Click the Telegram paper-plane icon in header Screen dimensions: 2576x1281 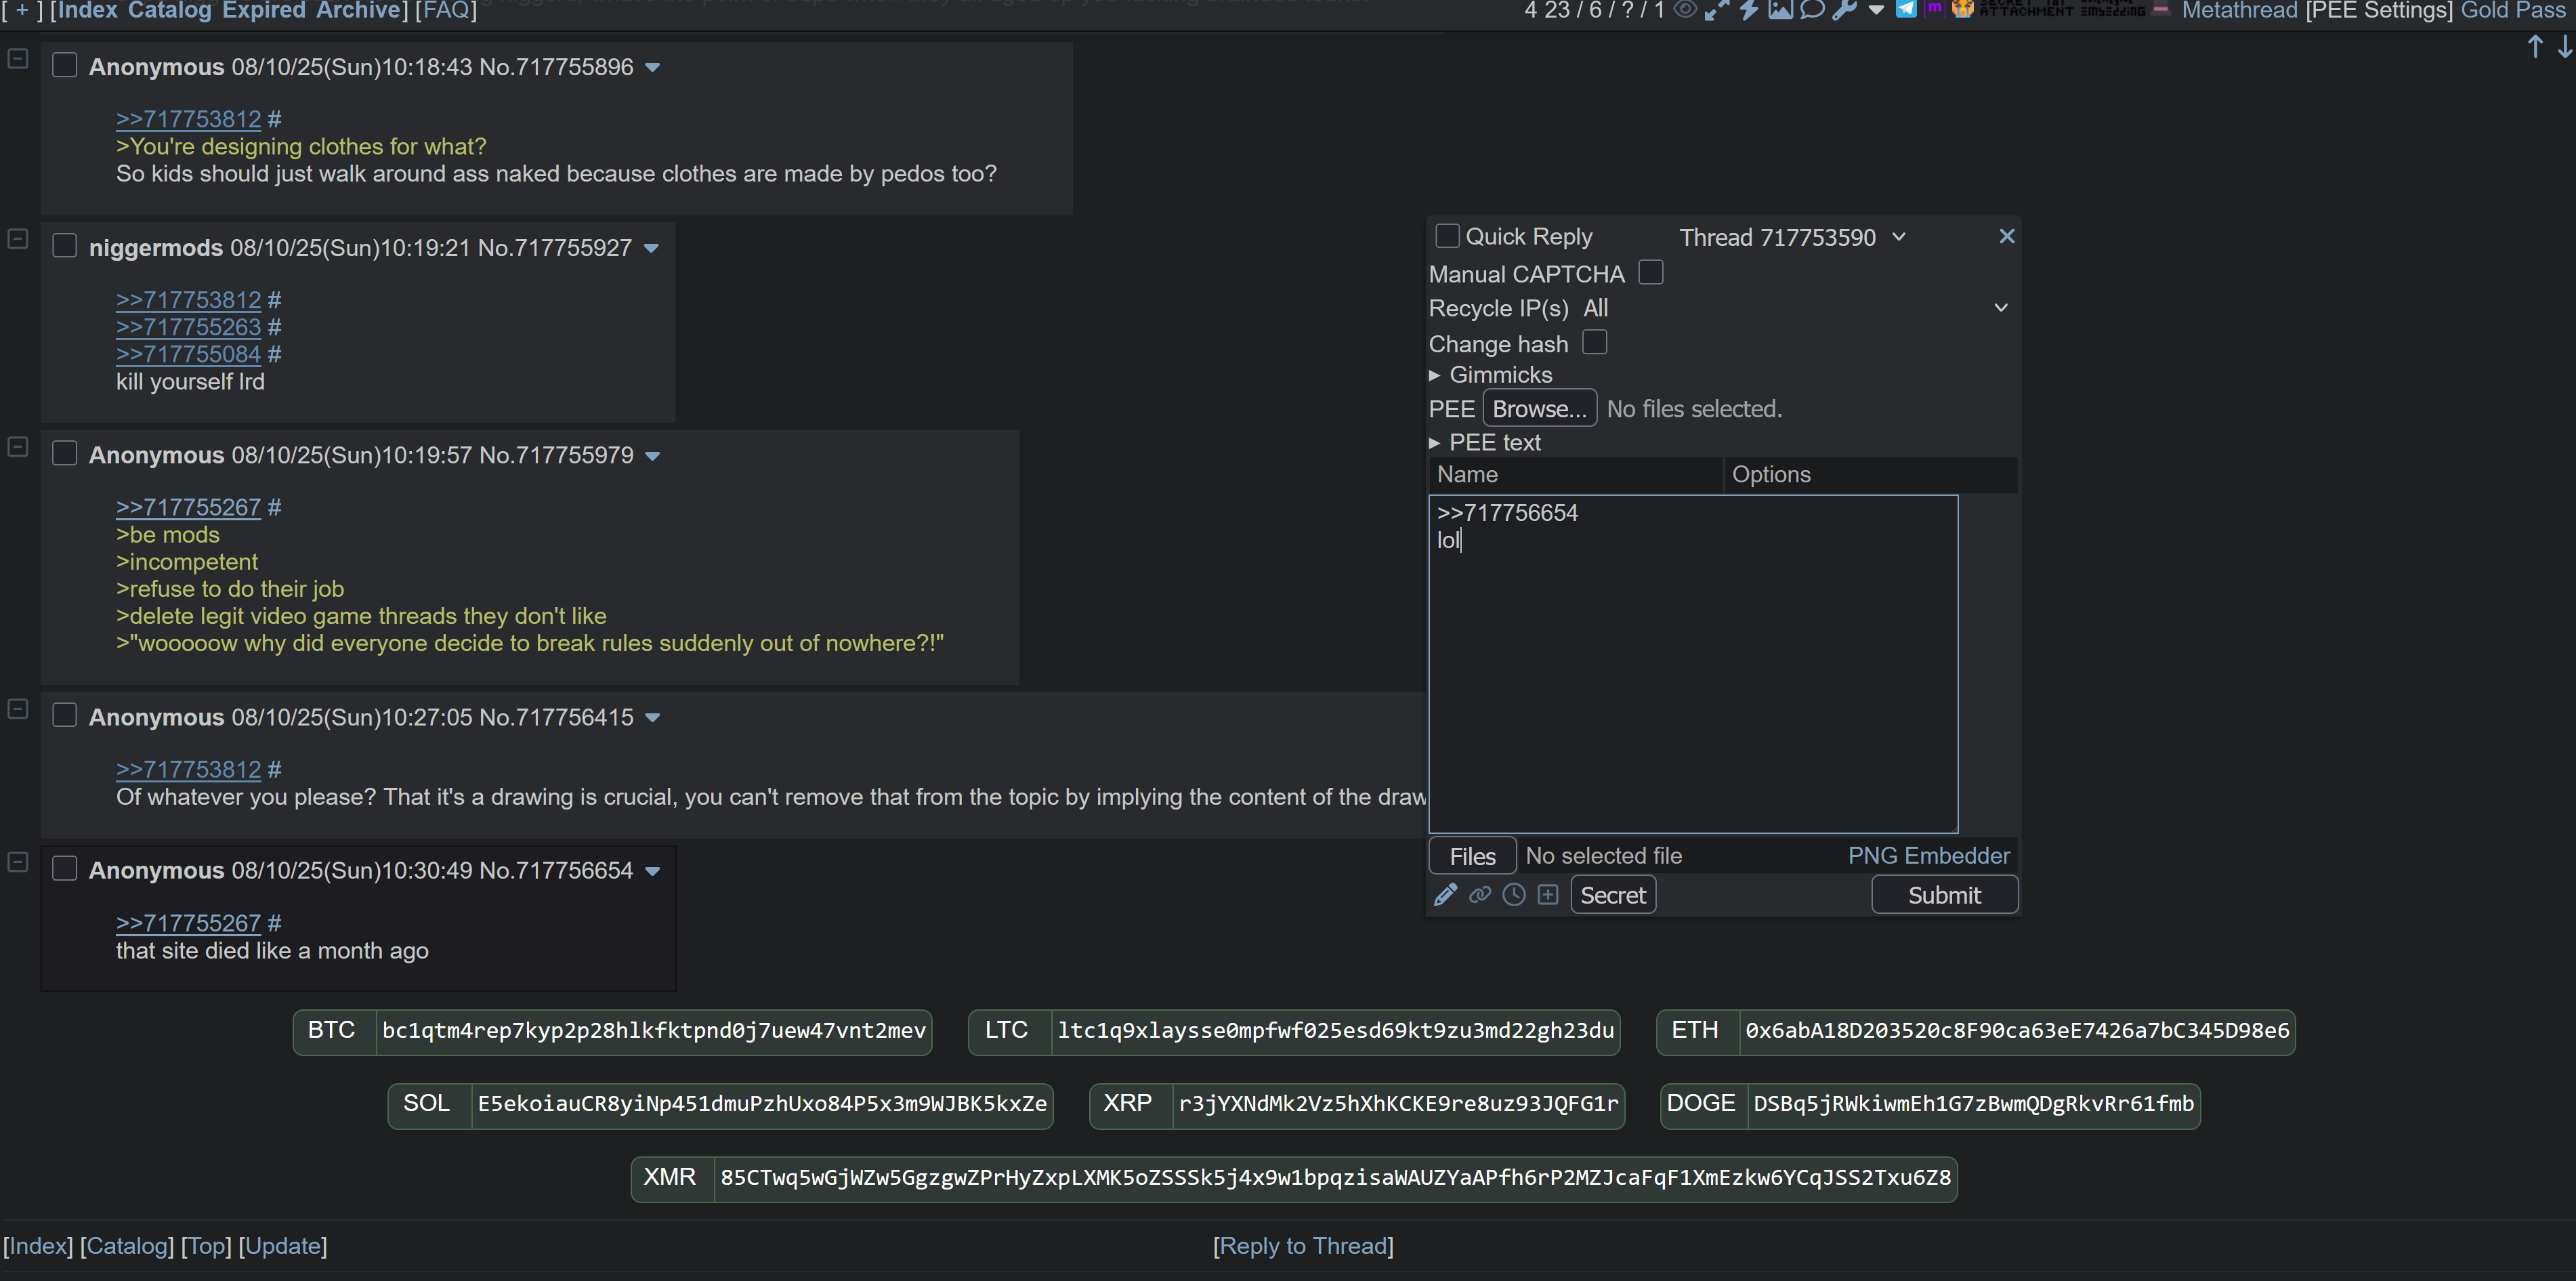point(1906,9)
